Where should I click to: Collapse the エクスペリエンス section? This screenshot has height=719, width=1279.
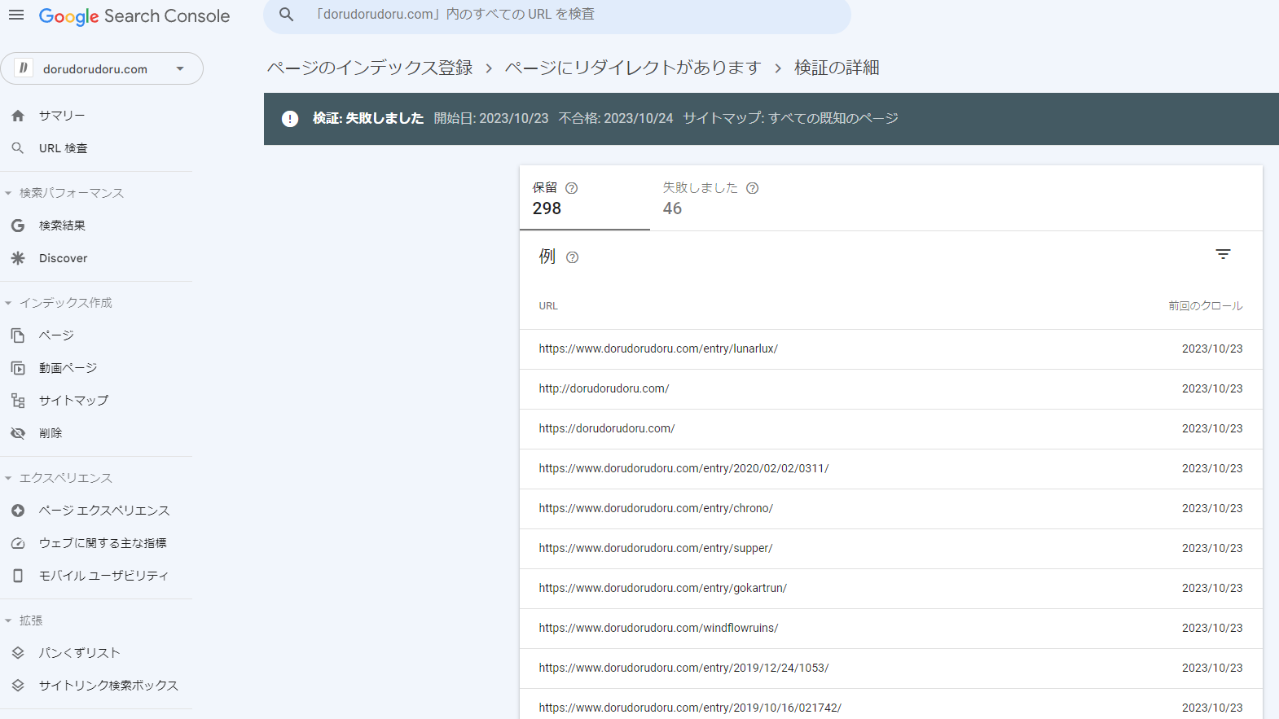[x=8, y=478]
